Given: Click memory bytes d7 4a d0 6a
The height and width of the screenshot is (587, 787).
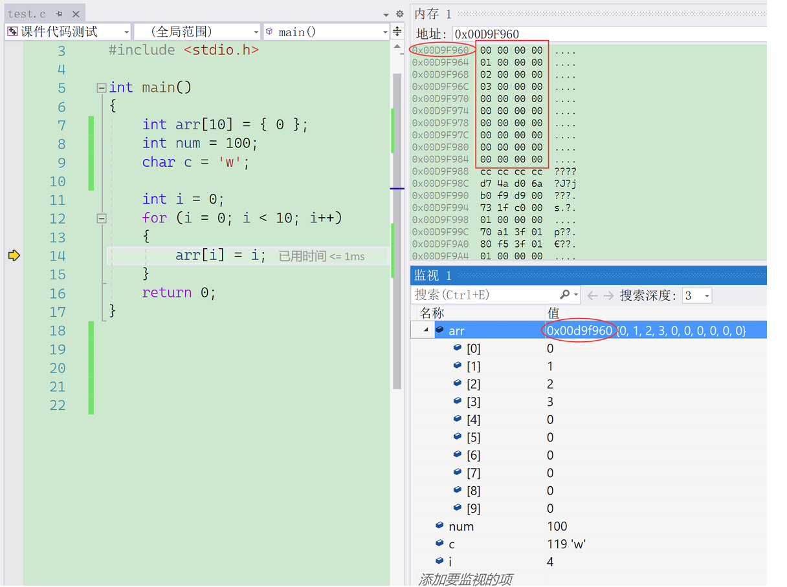Looking at the screenshot, I should tap(511, 184).
